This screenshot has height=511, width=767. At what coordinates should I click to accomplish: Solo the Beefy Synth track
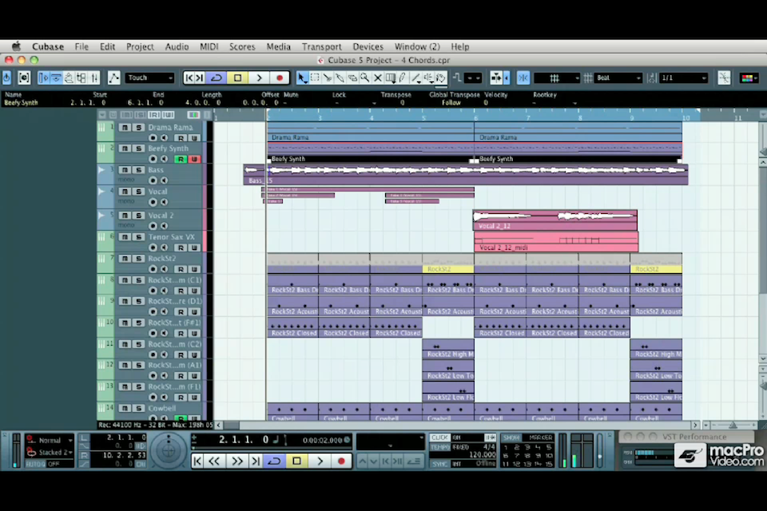click(138, 149)
